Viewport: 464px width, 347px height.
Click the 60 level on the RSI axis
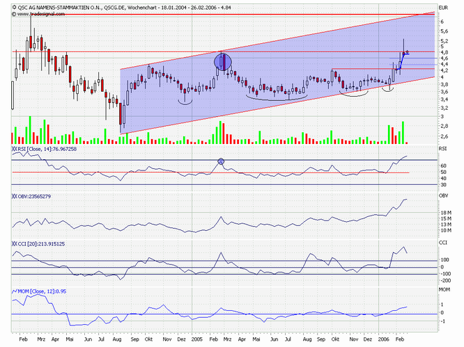tap(443, 166)
